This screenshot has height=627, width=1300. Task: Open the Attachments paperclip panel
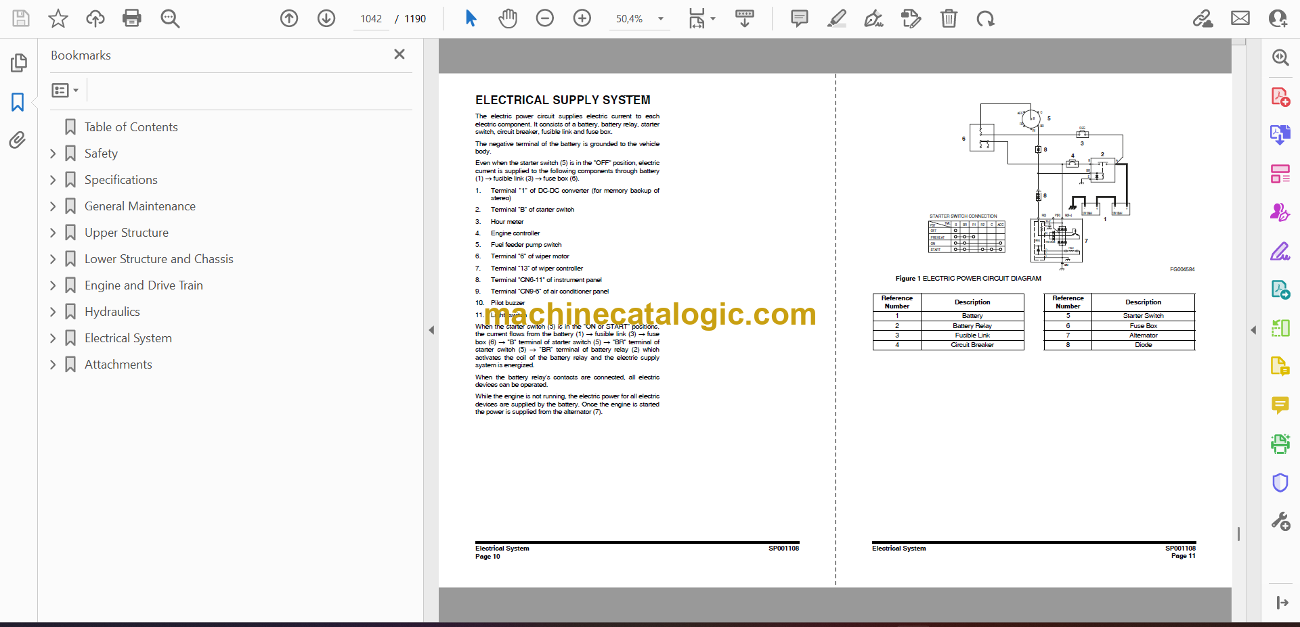coord(18,140)
